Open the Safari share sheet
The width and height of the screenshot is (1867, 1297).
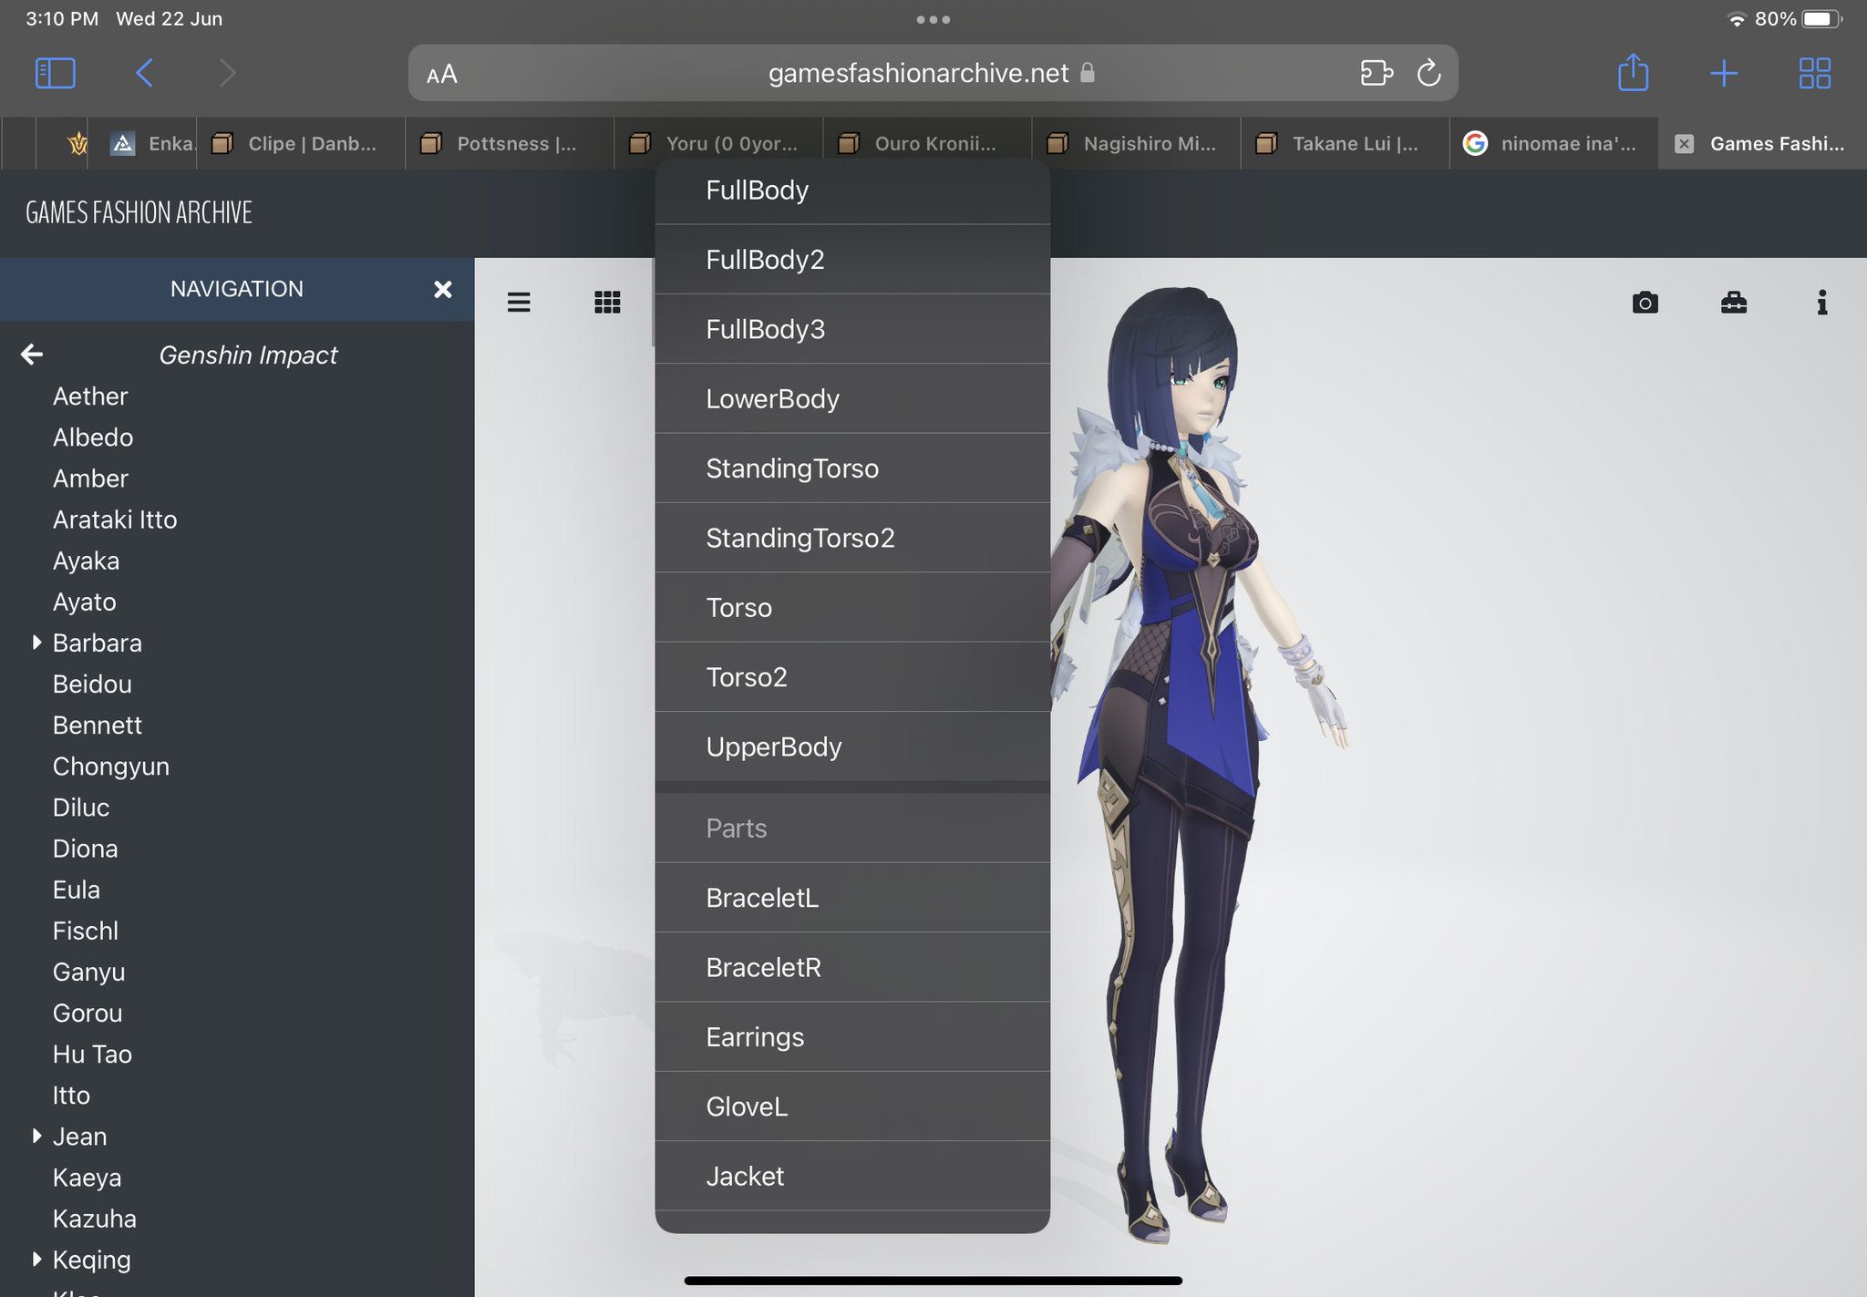[x=1633, y=73]
